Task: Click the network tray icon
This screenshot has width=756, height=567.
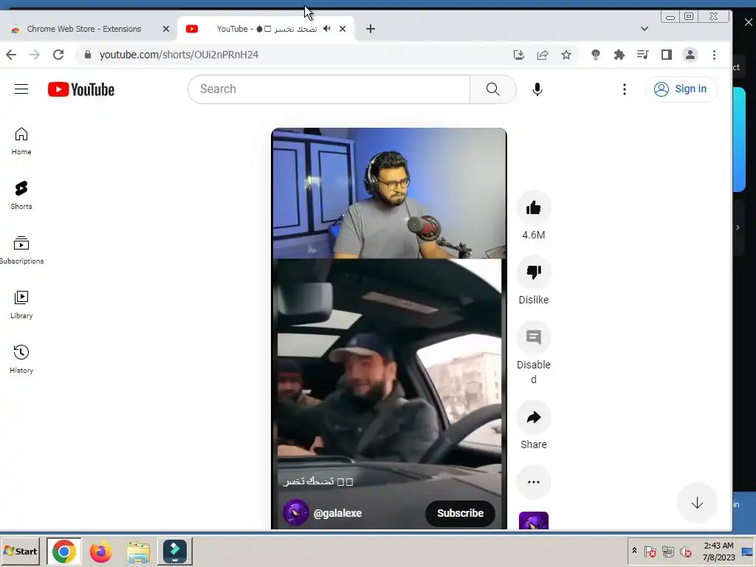Action: (667, 551)
